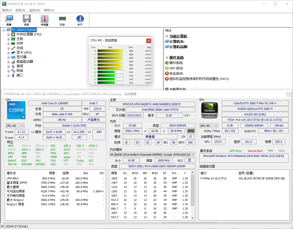
Task: Click the NVIDIA GeForce logo
Action: pyautogui.click(x=210, y=110)
